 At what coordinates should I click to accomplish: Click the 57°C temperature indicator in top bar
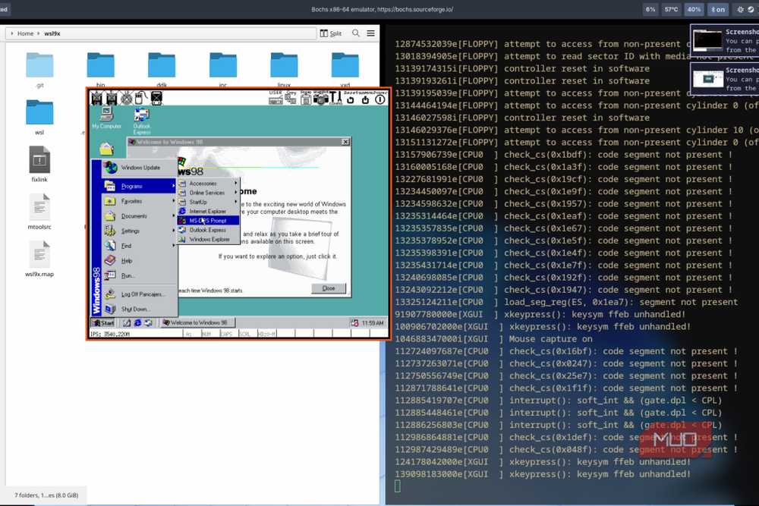(671, 9)
